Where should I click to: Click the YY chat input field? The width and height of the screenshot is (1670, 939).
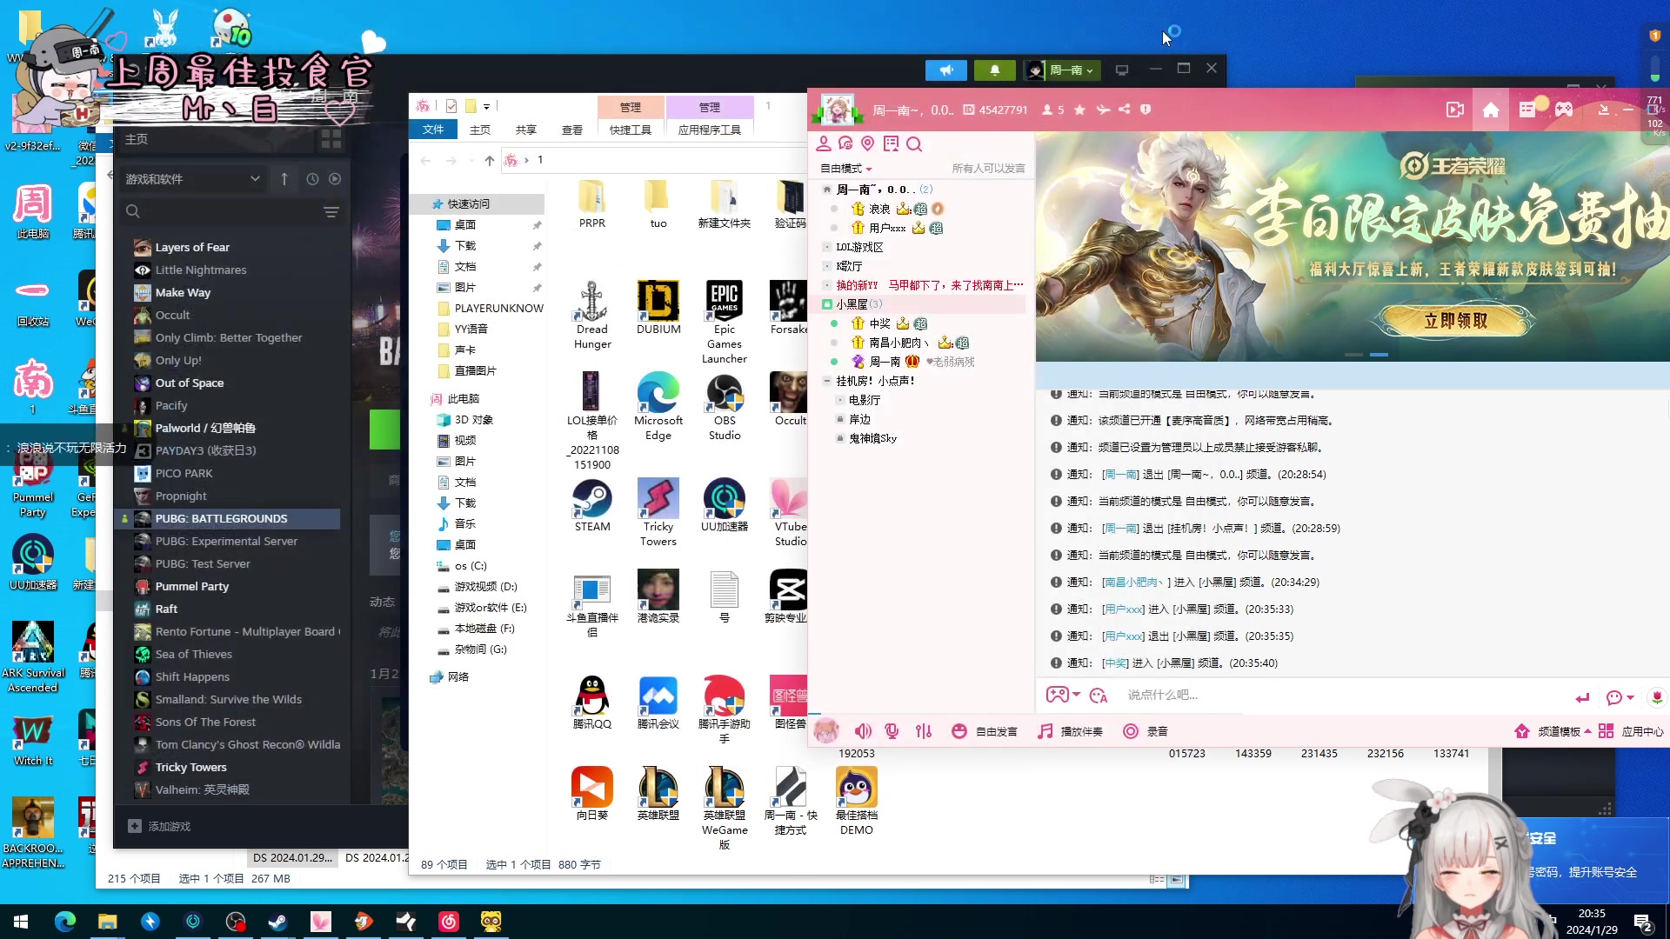click(x=1344, y=696)
